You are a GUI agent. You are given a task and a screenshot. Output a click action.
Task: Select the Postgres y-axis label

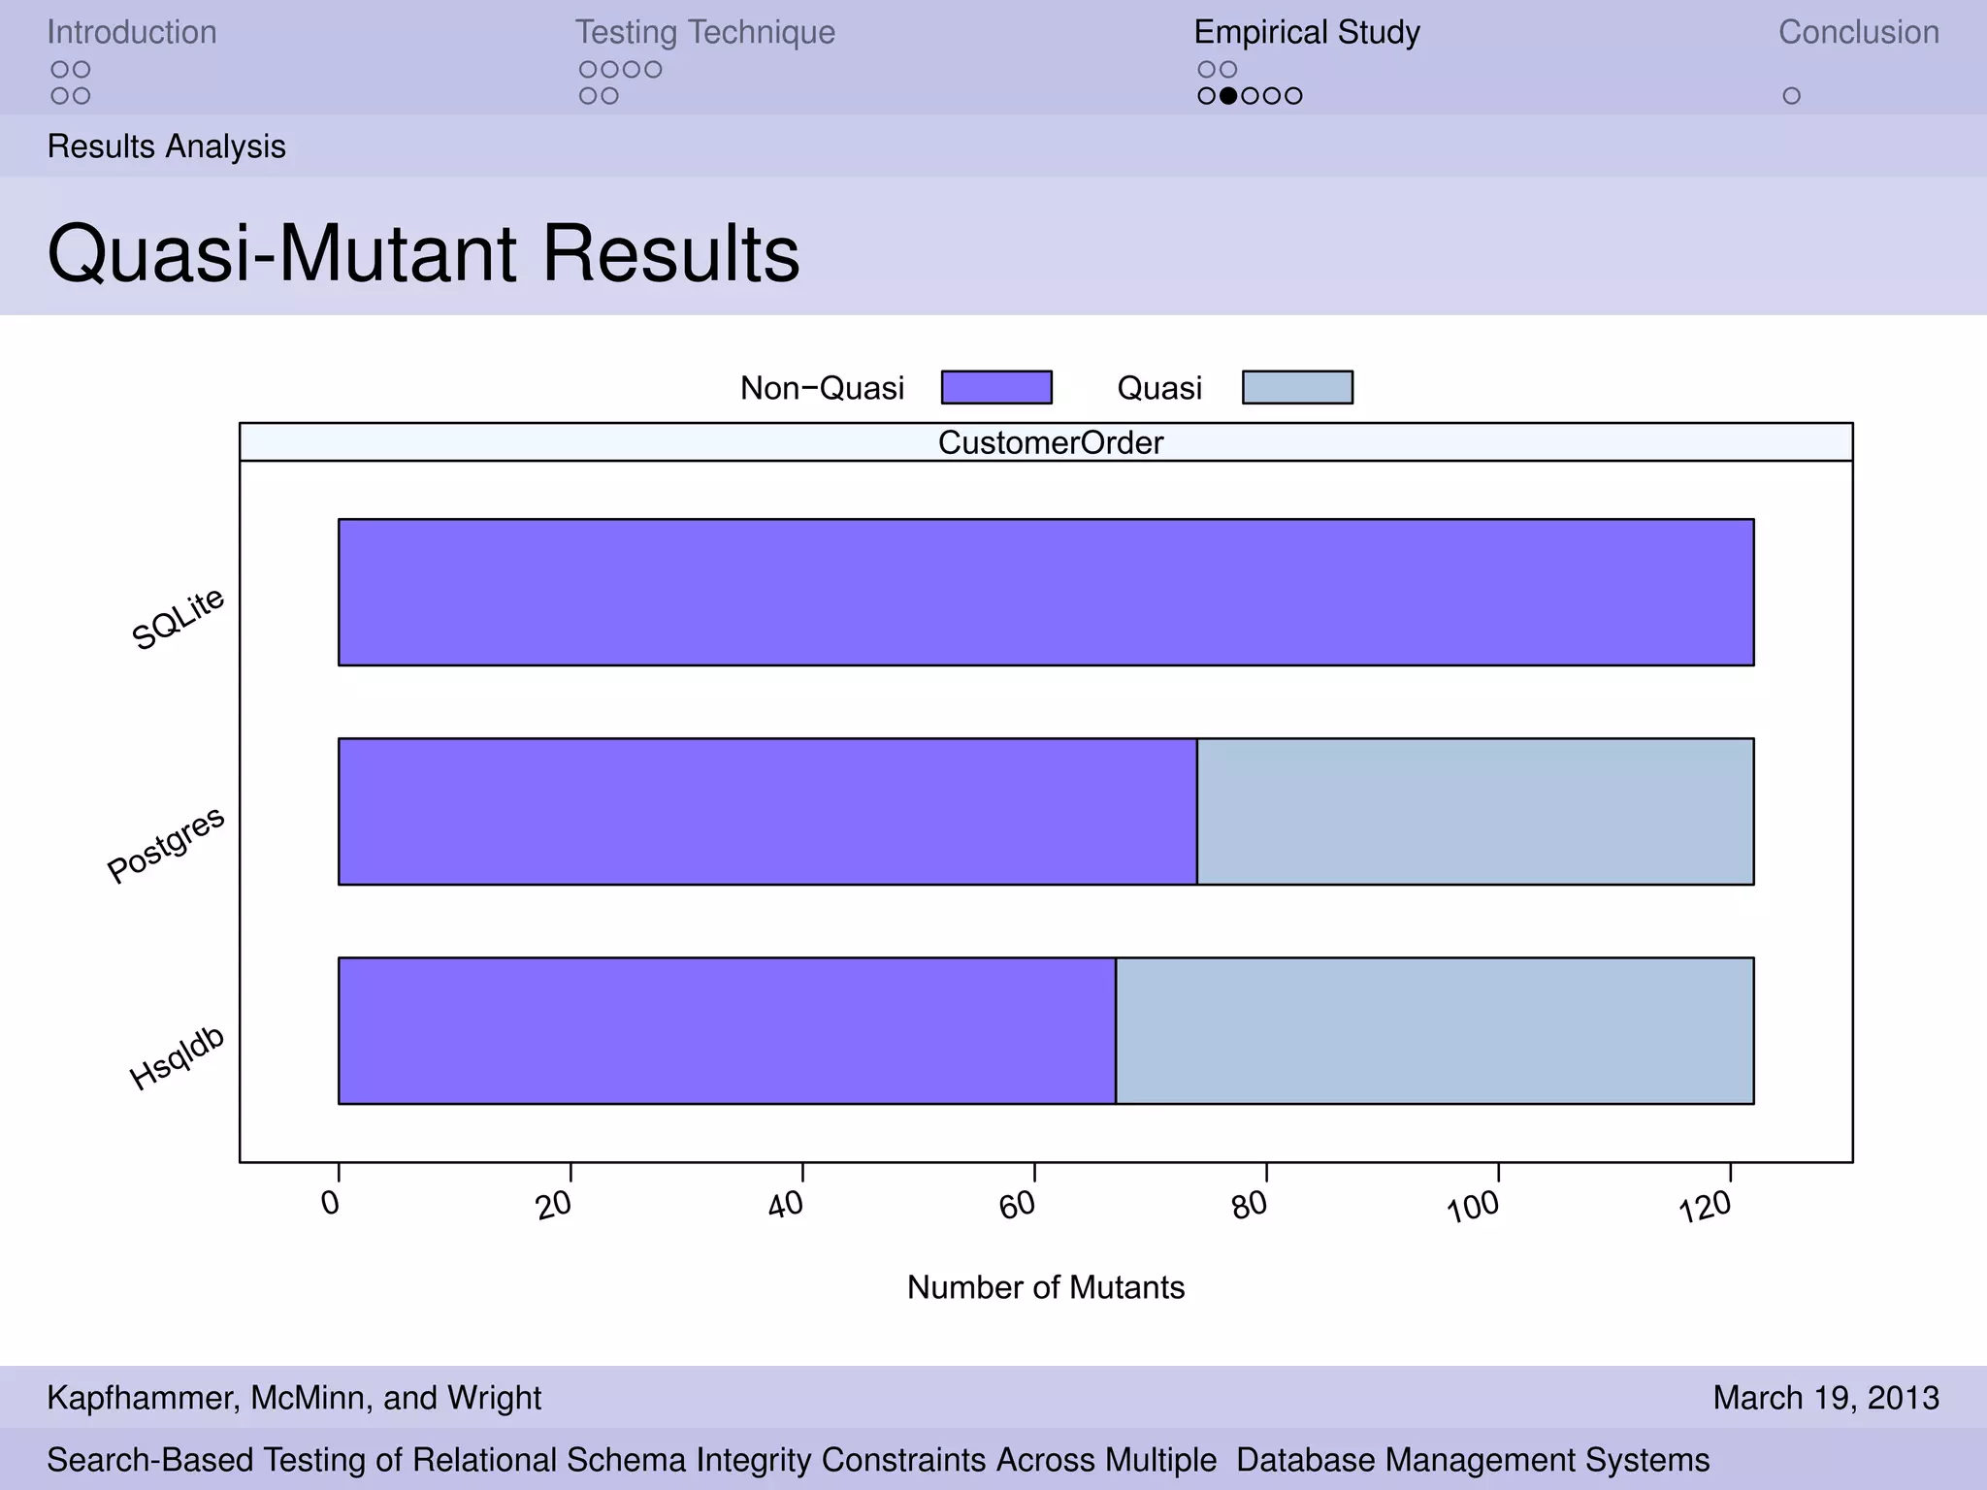pyautogui.click(x=166, y=844)
